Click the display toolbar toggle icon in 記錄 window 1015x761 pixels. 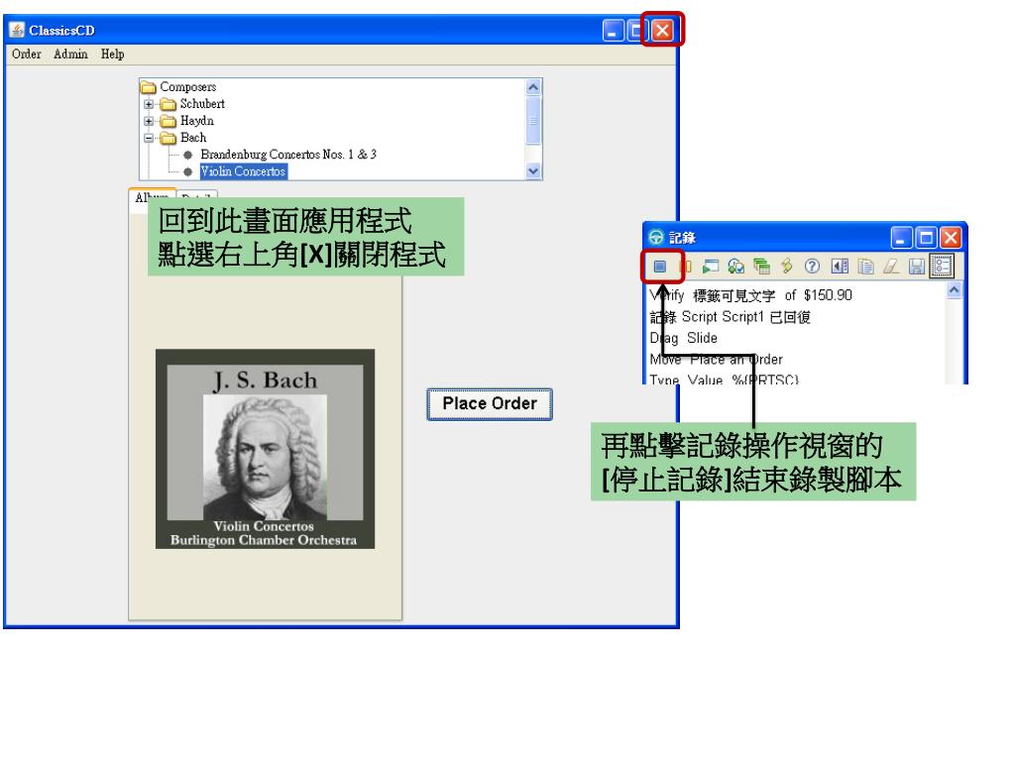tap(840, 267)
